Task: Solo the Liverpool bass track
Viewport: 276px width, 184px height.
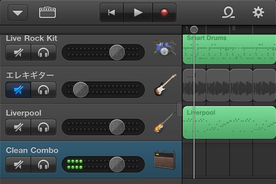Action: point(44,127)
